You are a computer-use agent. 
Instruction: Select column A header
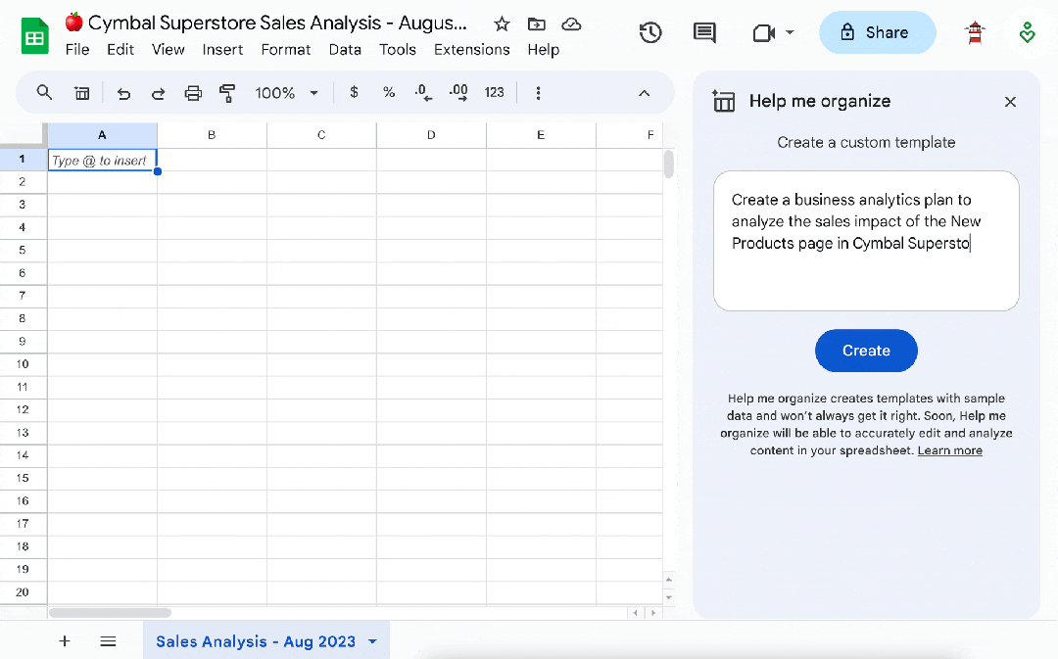pos(102,135)
